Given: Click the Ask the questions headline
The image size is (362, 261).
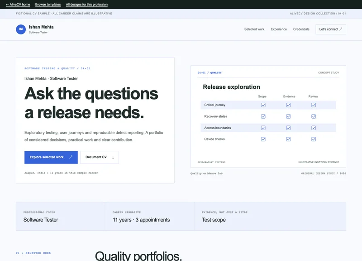Looking at the screenshot, I should coord(91,103).
